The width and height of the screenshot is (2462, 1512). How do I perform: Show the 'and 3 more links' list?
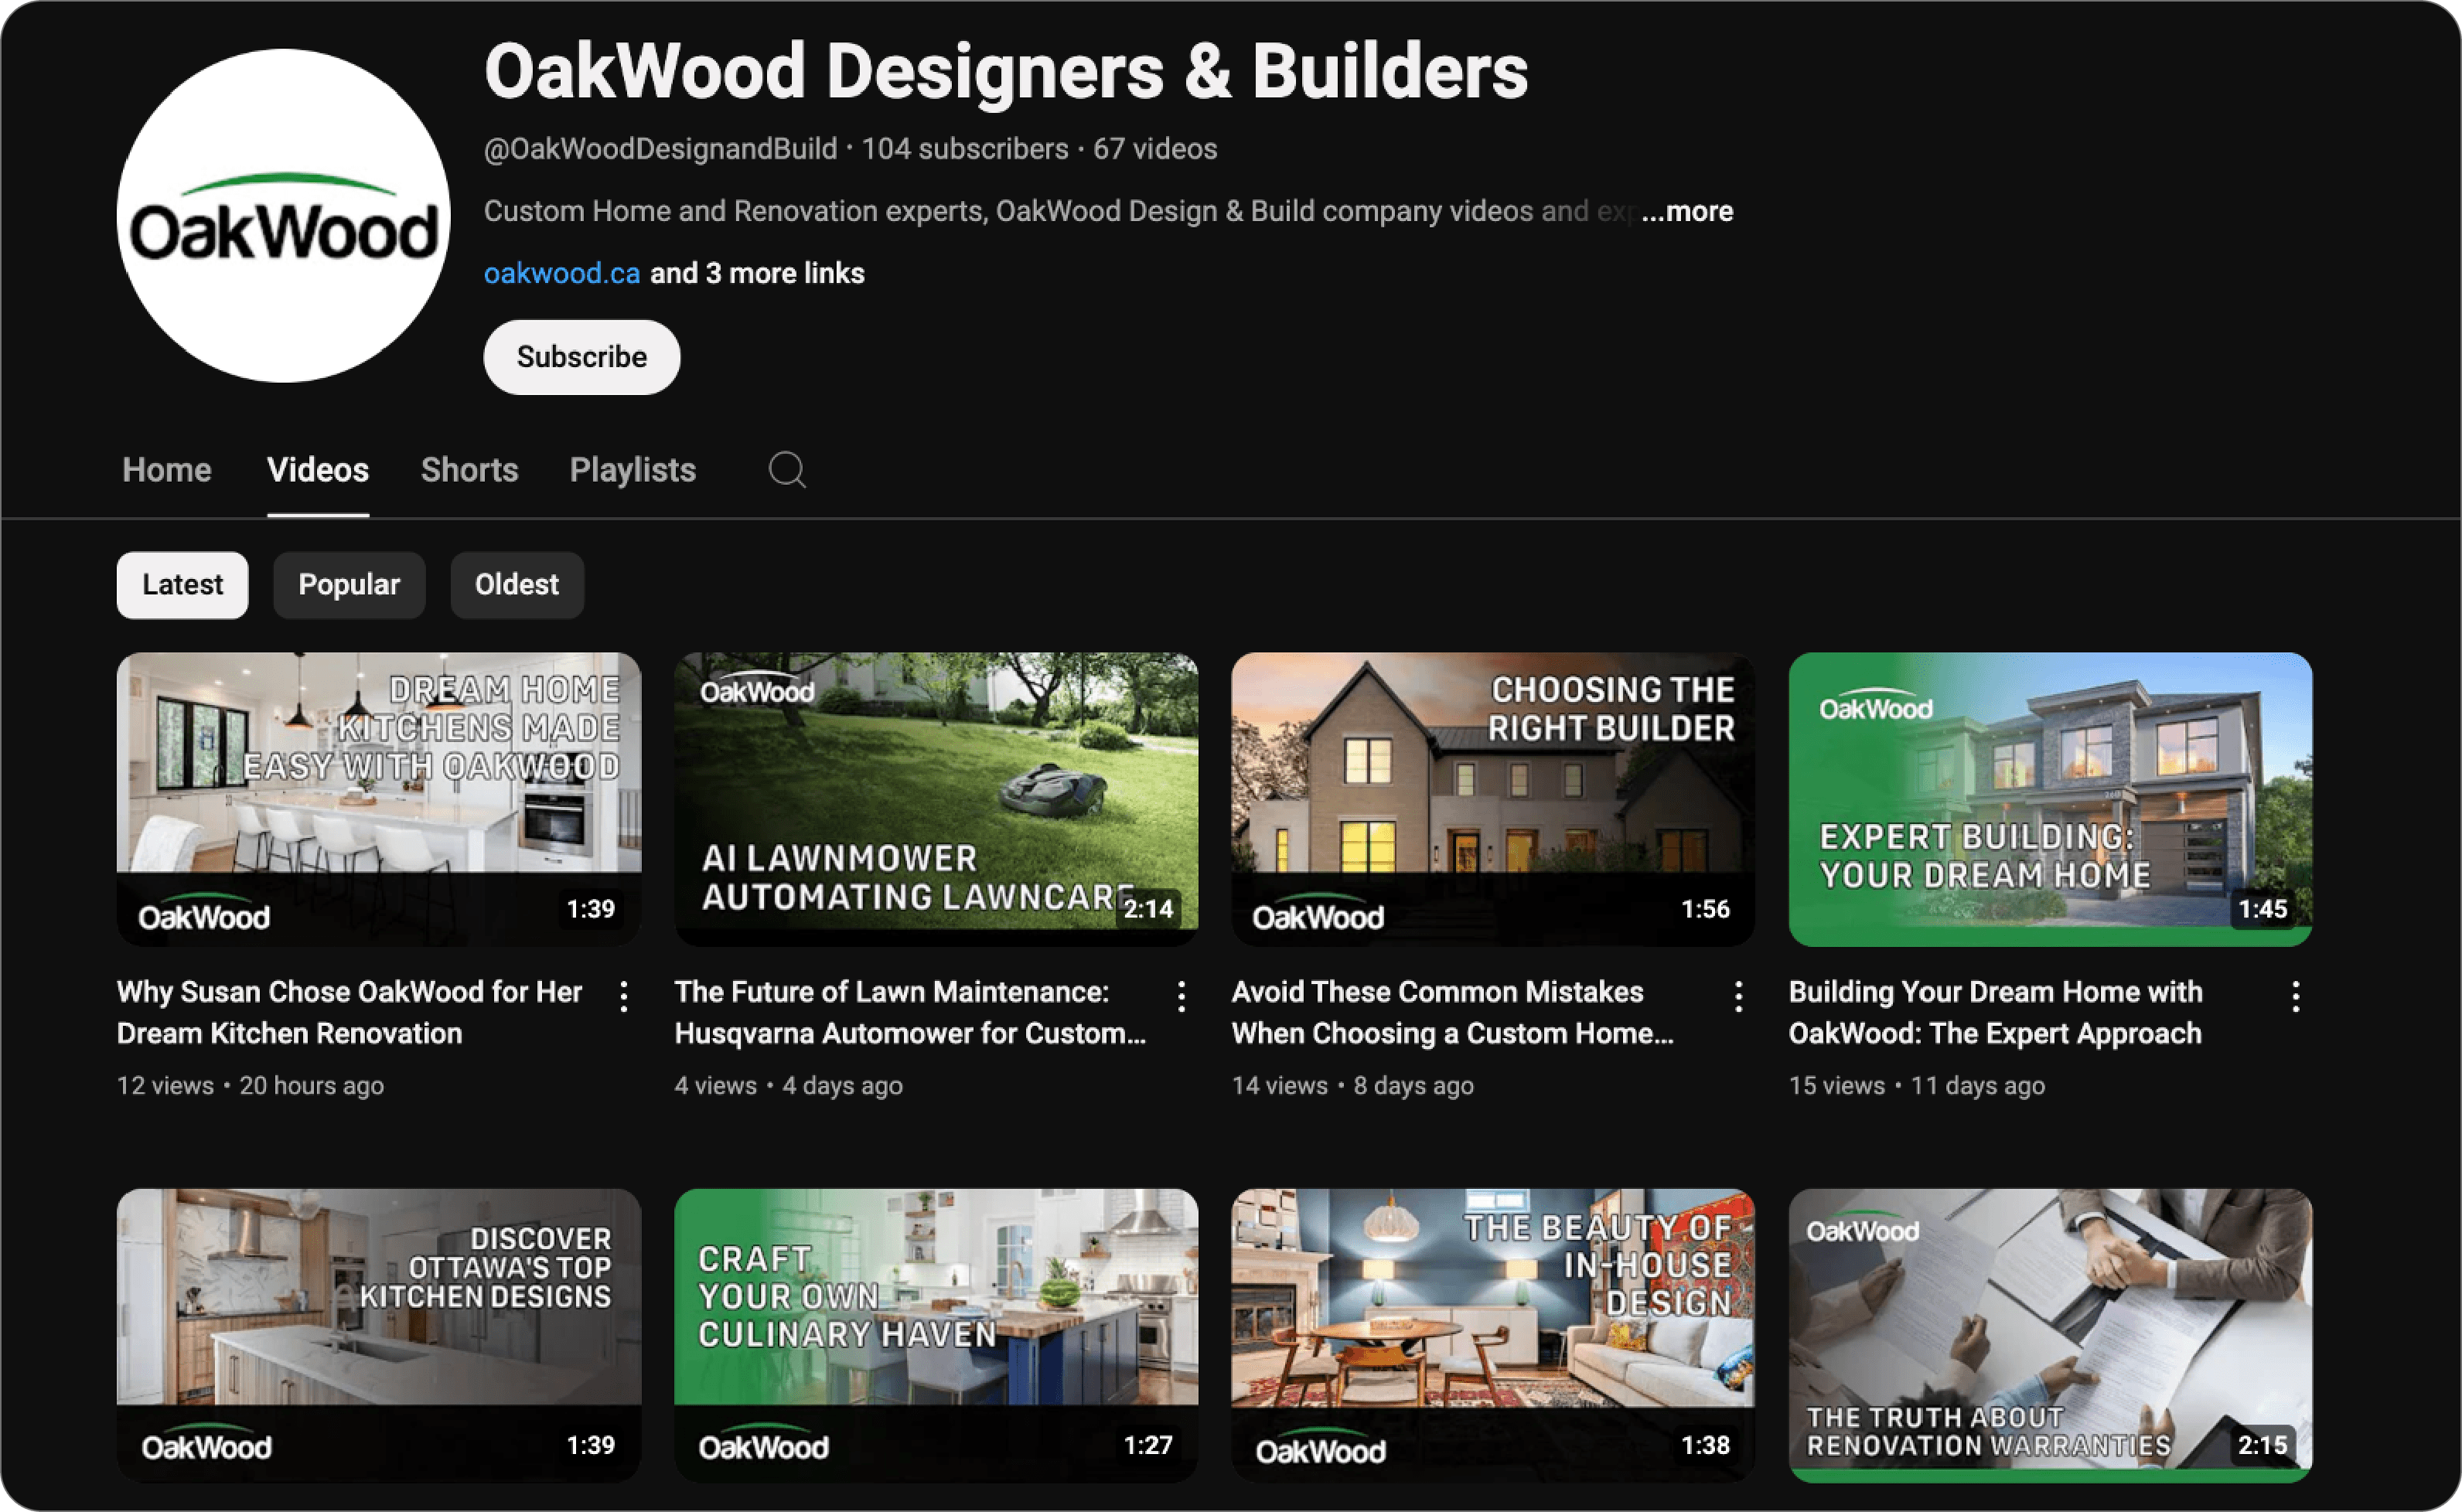(x=757, y=273)
